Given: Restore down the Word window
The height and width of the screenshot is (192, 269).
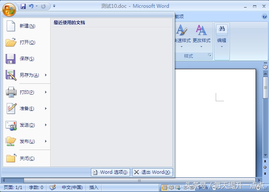Looking at the screenshot, I should (x=254, y=6).
